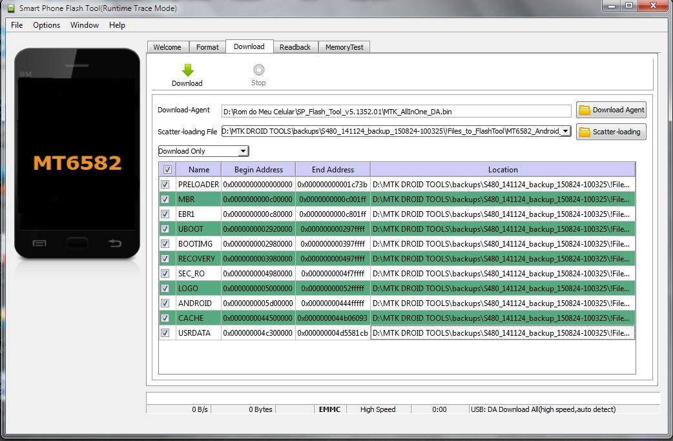Click end address 0x0000000000c001ff of MBR
Viewport: 673px width, 441px height.
pyautogui.click(x=333, y=199)
